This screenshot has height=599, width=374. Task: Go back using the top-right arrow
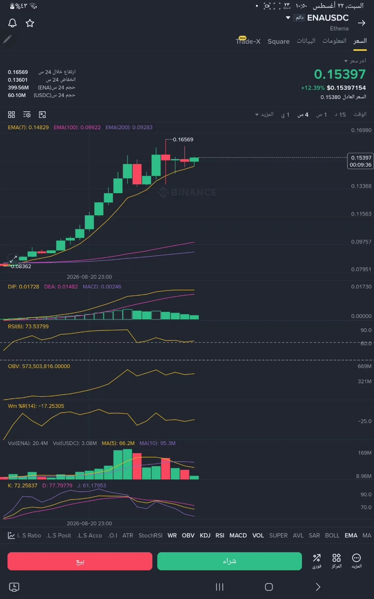click(x=362, y=23)
